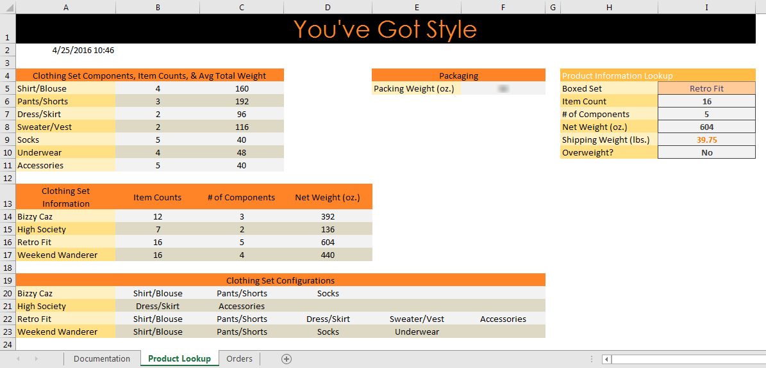The image size is (766, 368).
Task: Select the Product Lookup sheet tab
Action: [x=179, y=359]
